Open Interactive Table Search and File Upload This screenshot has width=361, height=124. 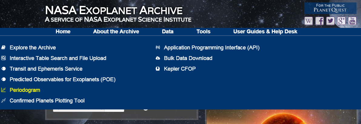point(58,58)
